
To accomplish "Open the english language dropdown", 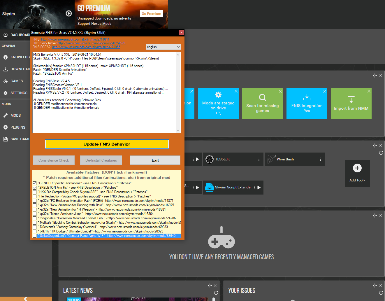I will click(164, 47).
